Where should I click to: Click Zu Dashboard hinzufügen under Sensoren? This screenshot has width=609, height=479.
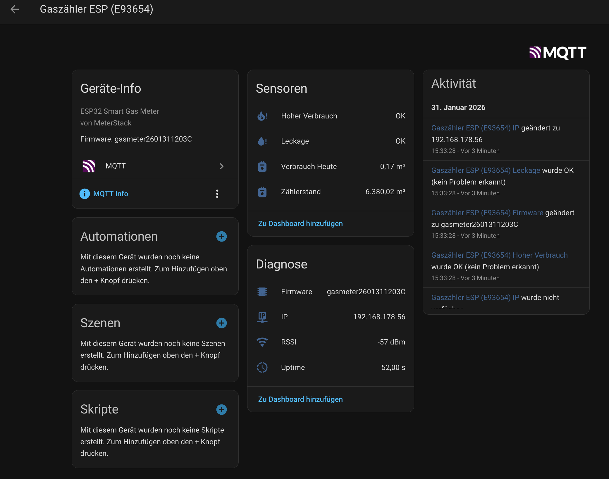tap(300, 224)
